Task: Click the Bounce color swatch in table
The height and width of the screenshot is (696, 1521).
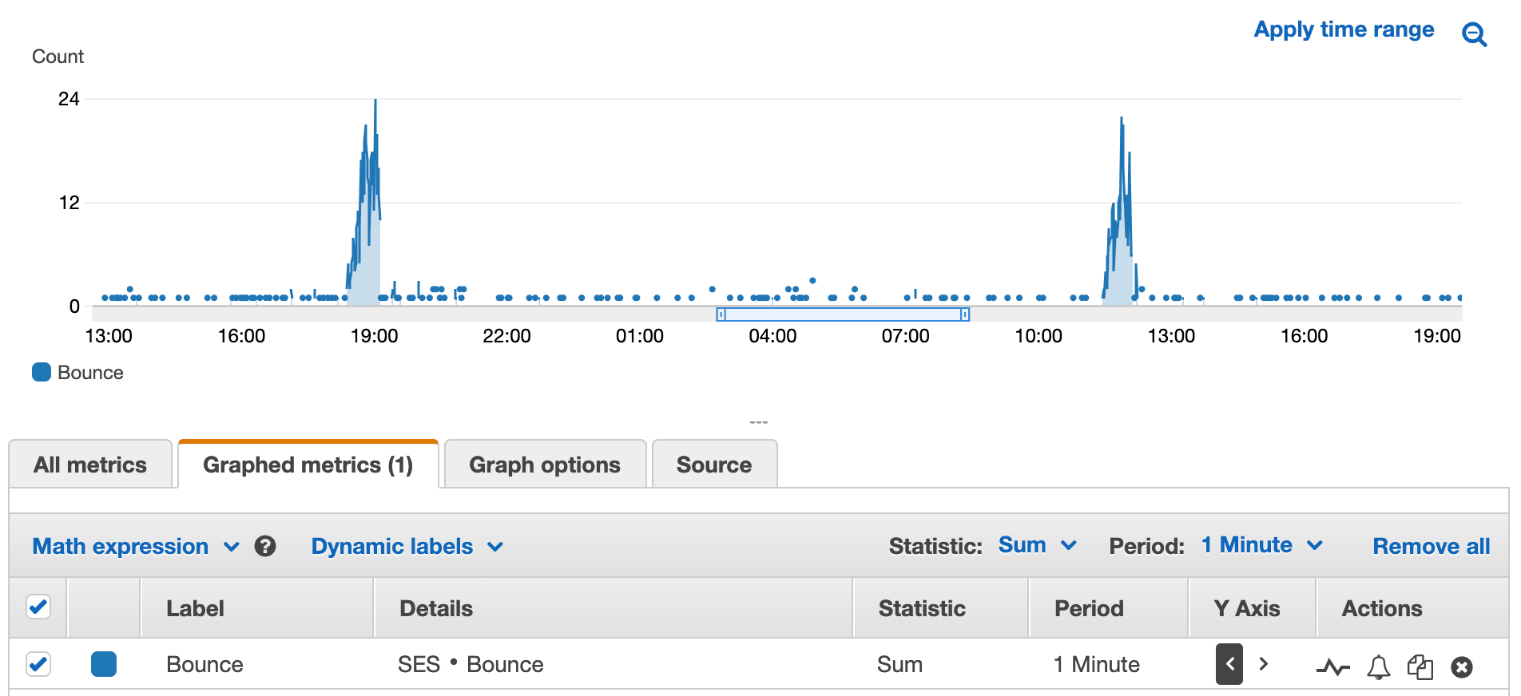Action: coord(104,664)
